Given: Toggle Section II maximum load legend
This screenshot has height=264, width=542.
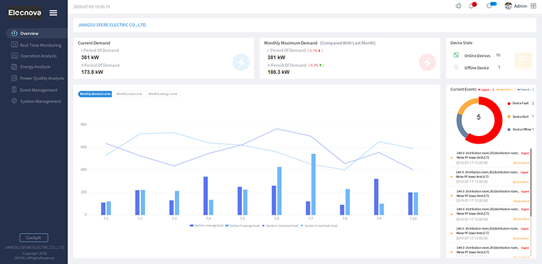Looking at the screenshot, I should [x=319, y=225].
